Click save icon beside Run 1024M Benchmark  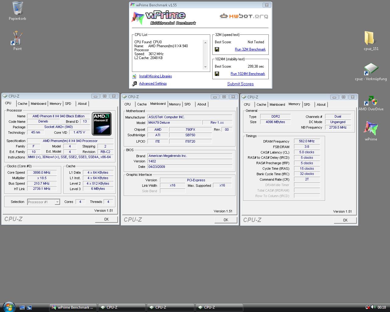click(x=217, y=74)
